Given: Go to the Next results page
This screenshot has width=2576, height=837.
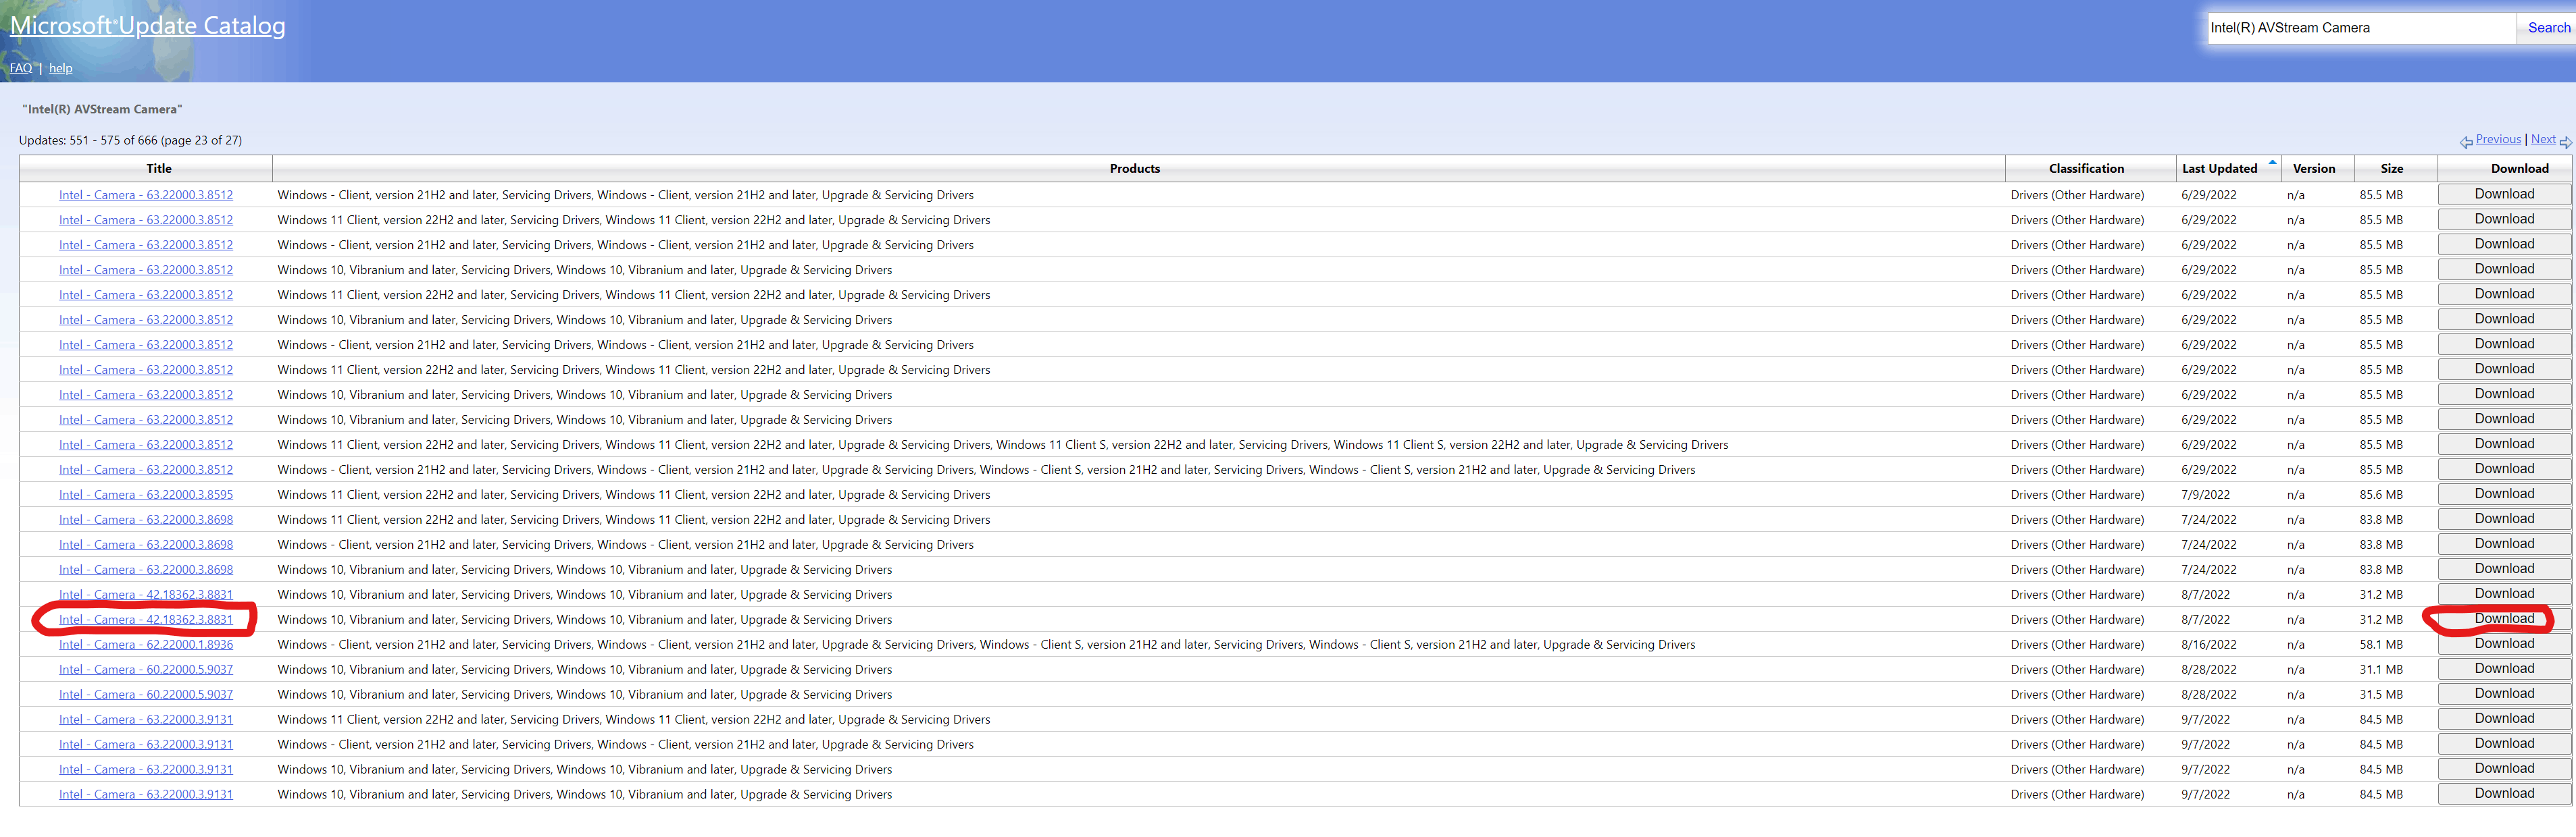Looking at the screenshot, I should click(x=2543, y=139).
